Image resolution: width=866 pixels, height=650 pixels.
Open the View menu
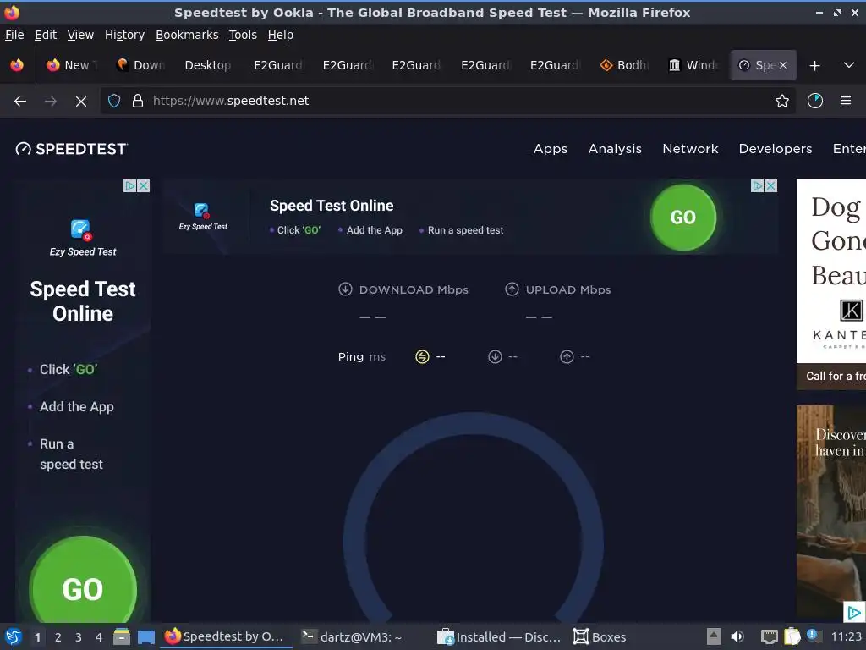click(x=80, y=35)
